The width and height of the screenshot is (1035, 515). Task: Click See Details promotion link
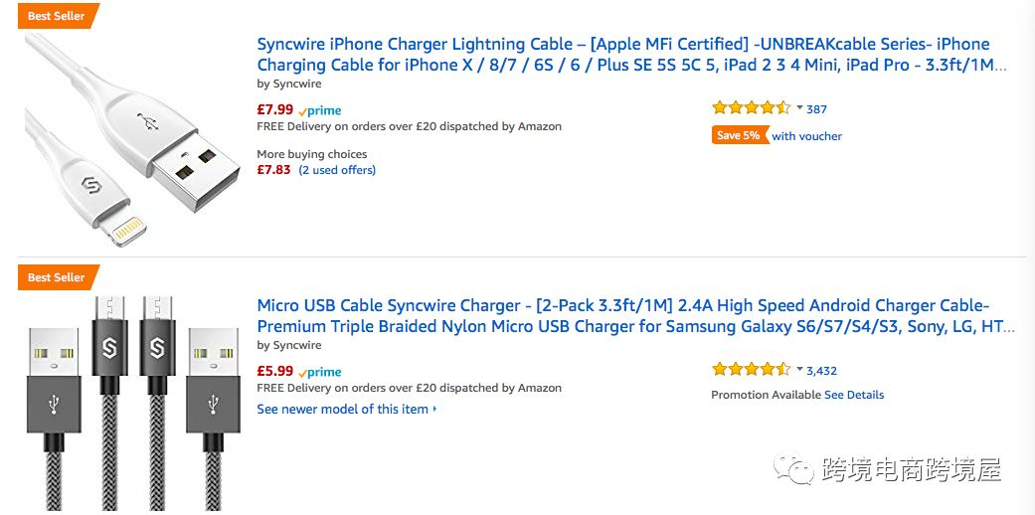(x=853, y=395)
